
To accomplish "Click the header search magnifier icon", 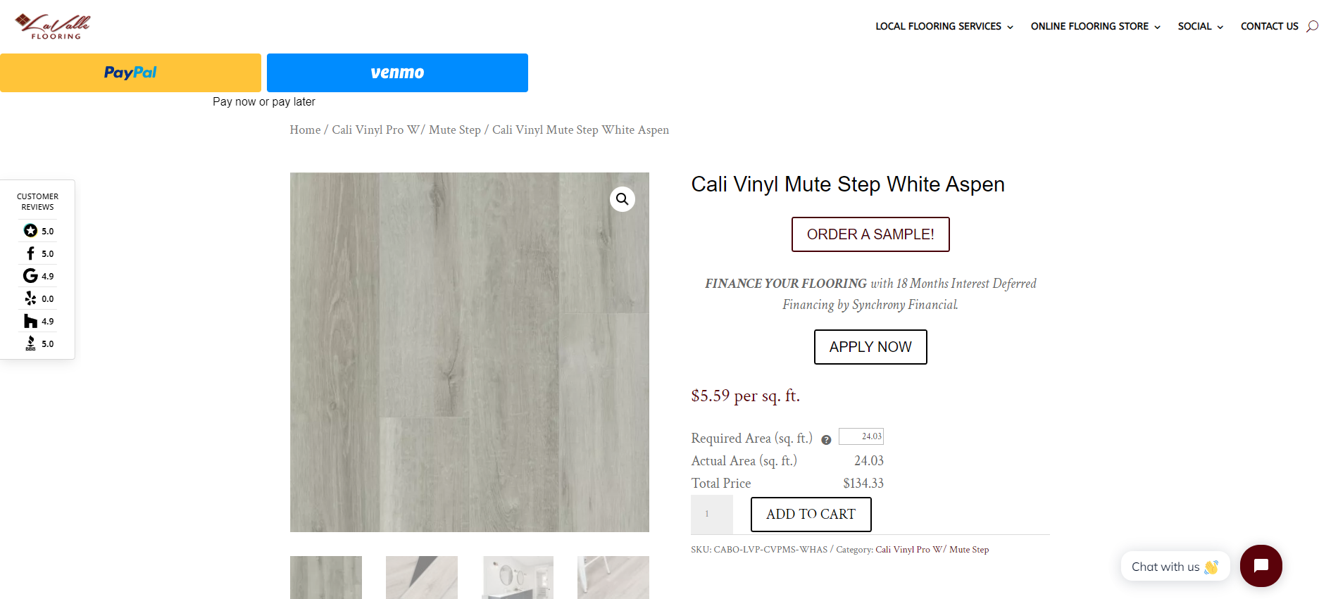I will coord(1312,26).
